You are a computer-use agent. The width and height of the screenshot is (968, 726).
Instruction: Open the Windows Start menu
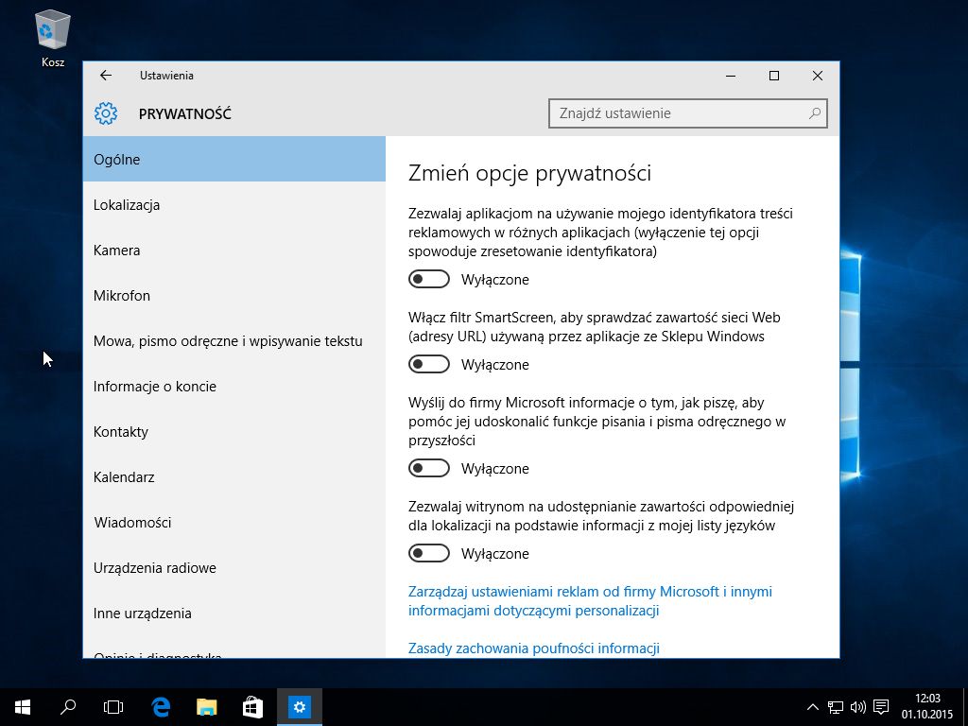pyautogui.click(x=23, y=707)
